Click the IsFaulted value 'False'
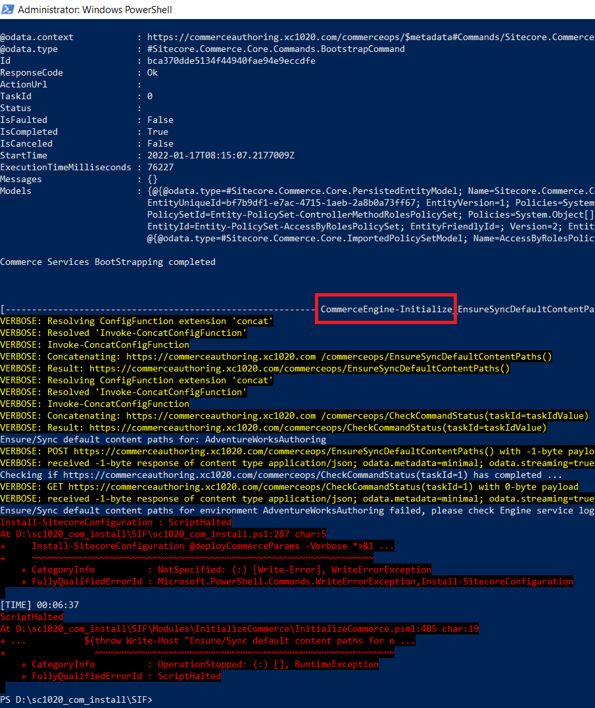 160,120
